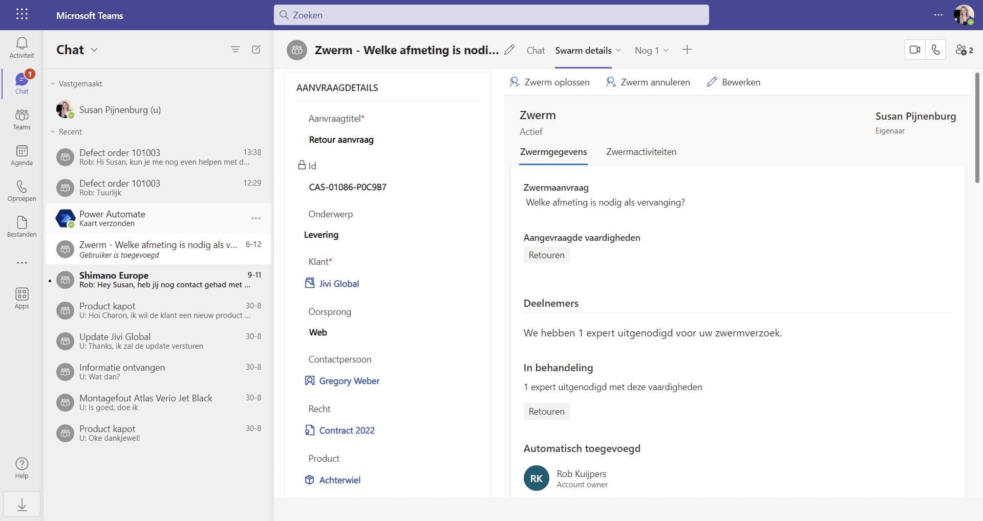Open settings and more ellipsis in header
Image resolution: width=983 pixels, height=521 pixels.
click(x=938, y=15)
